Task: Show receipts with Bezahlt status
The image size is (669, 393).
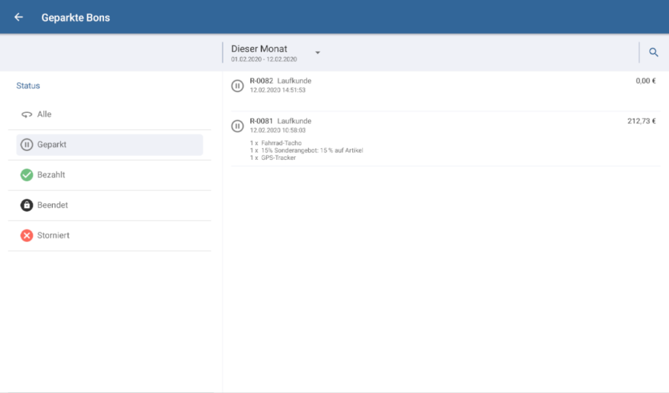Action: point(51,175)
